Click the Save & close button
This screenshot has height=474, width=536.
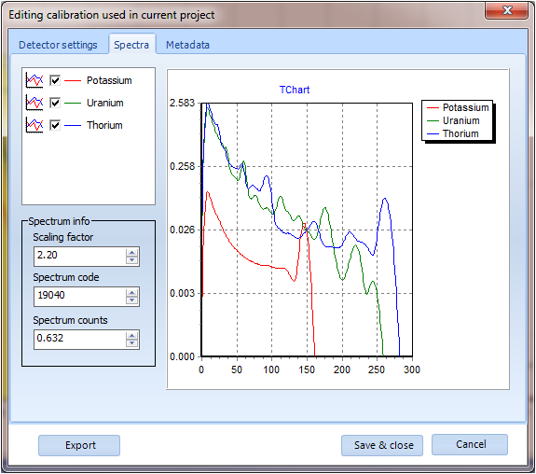(382, 445)
